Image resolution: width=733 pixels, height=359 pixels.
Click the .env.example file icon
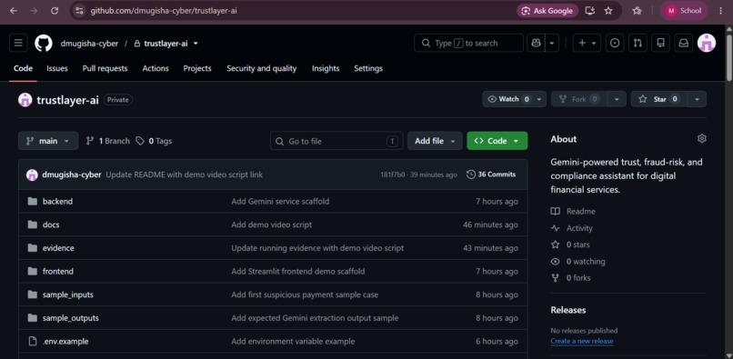tap(32, 342)
